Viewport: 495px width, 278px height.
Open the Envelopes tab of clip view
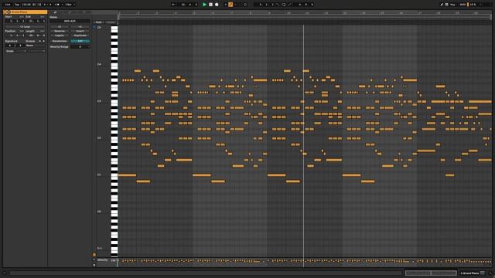[x=70, y=12]
